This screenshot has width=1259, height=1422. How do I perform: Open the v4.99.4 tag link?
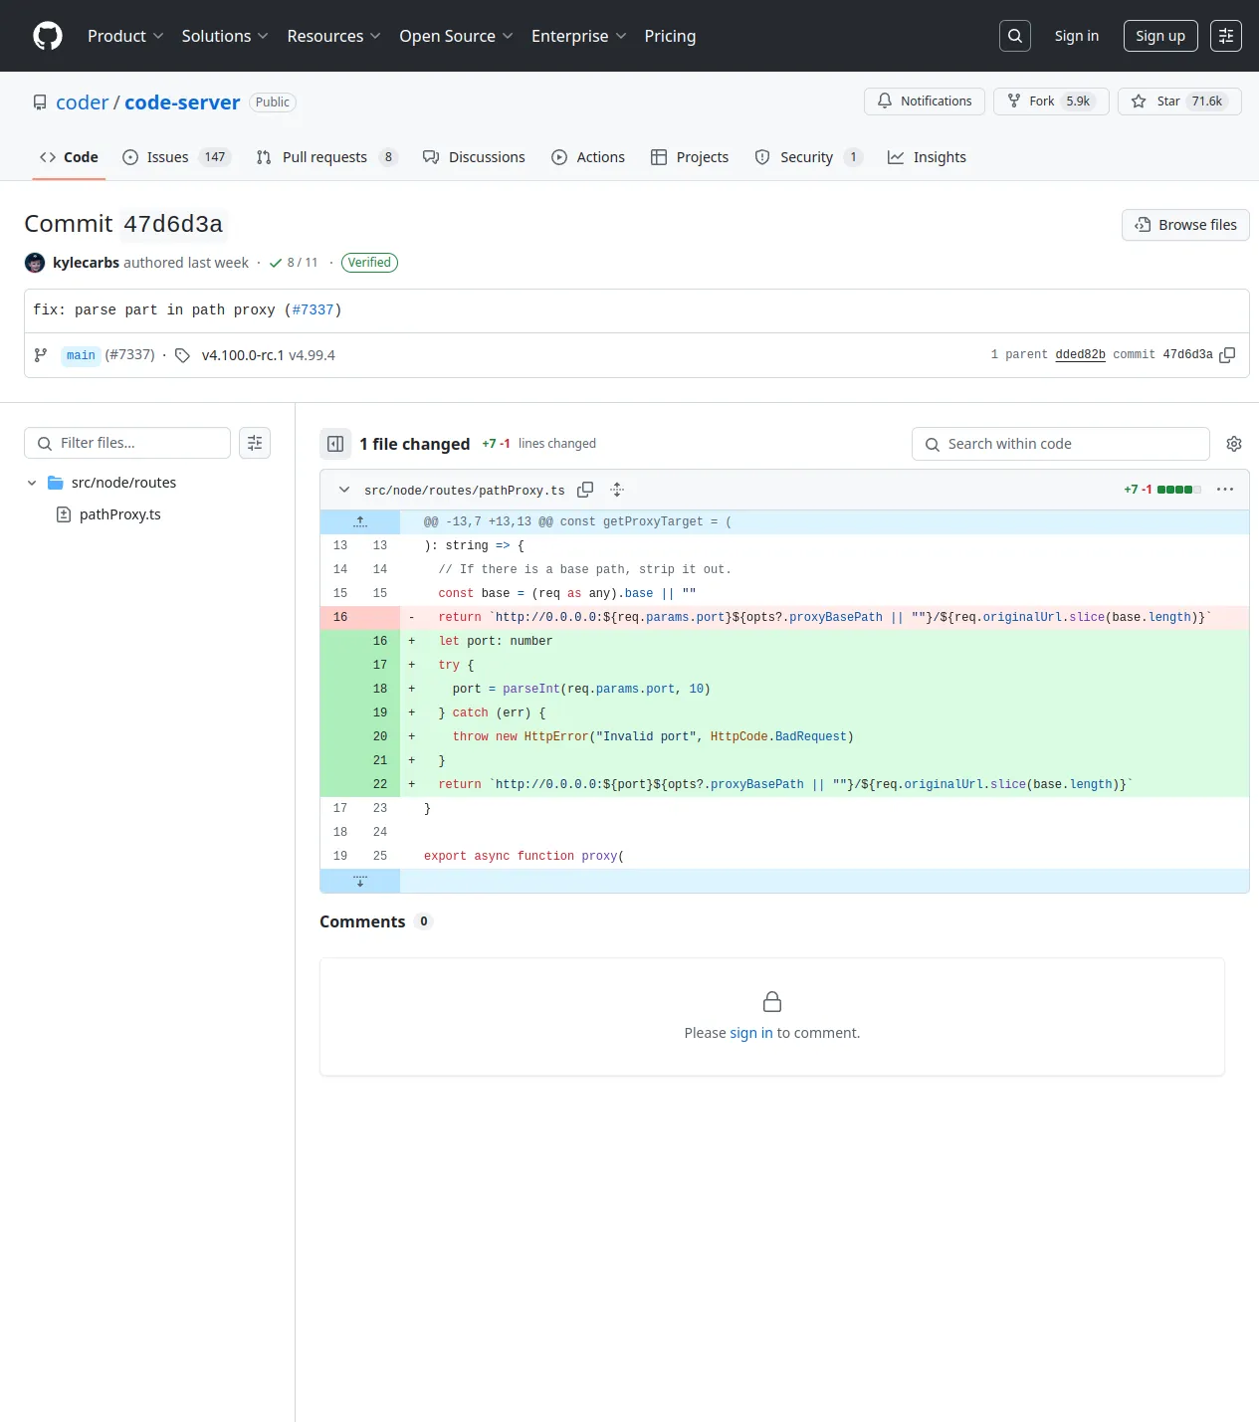[x=313, y=355]
